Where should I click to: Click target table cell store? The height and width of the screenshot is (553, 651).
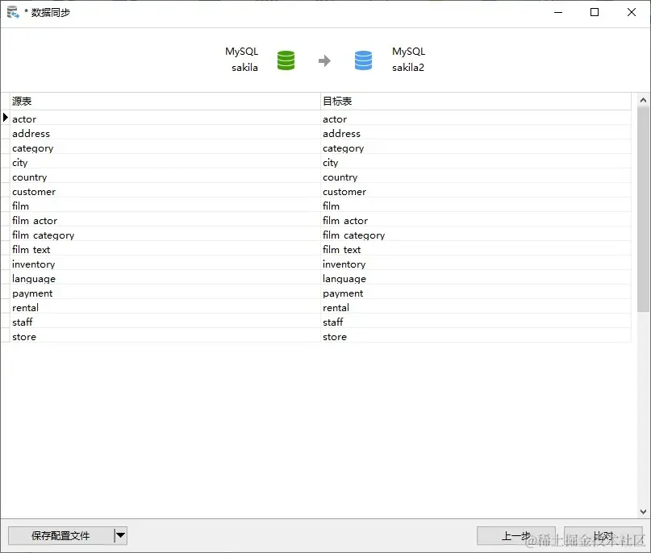point(476,335)
